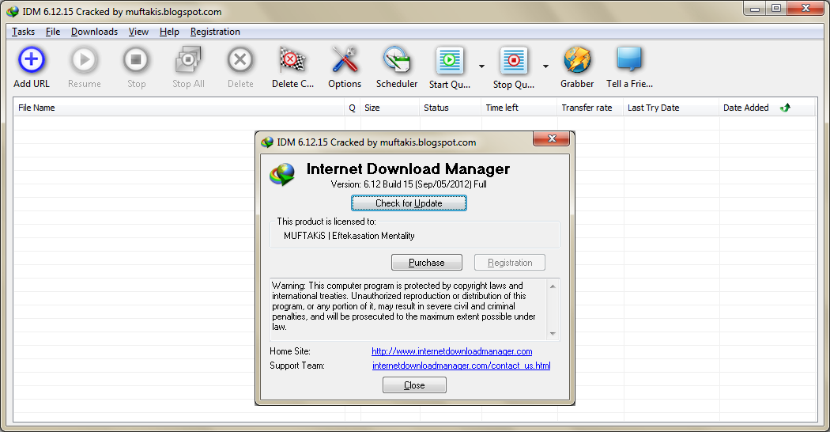Open the Downloads menu
Screen dimensions: 830x432
(x=94, y=32)
